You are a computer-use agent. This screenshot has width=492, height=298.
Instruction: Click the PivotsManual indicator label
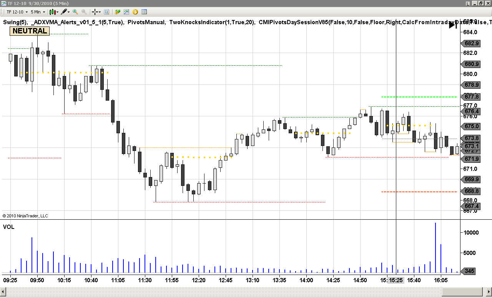pos(146,22)
